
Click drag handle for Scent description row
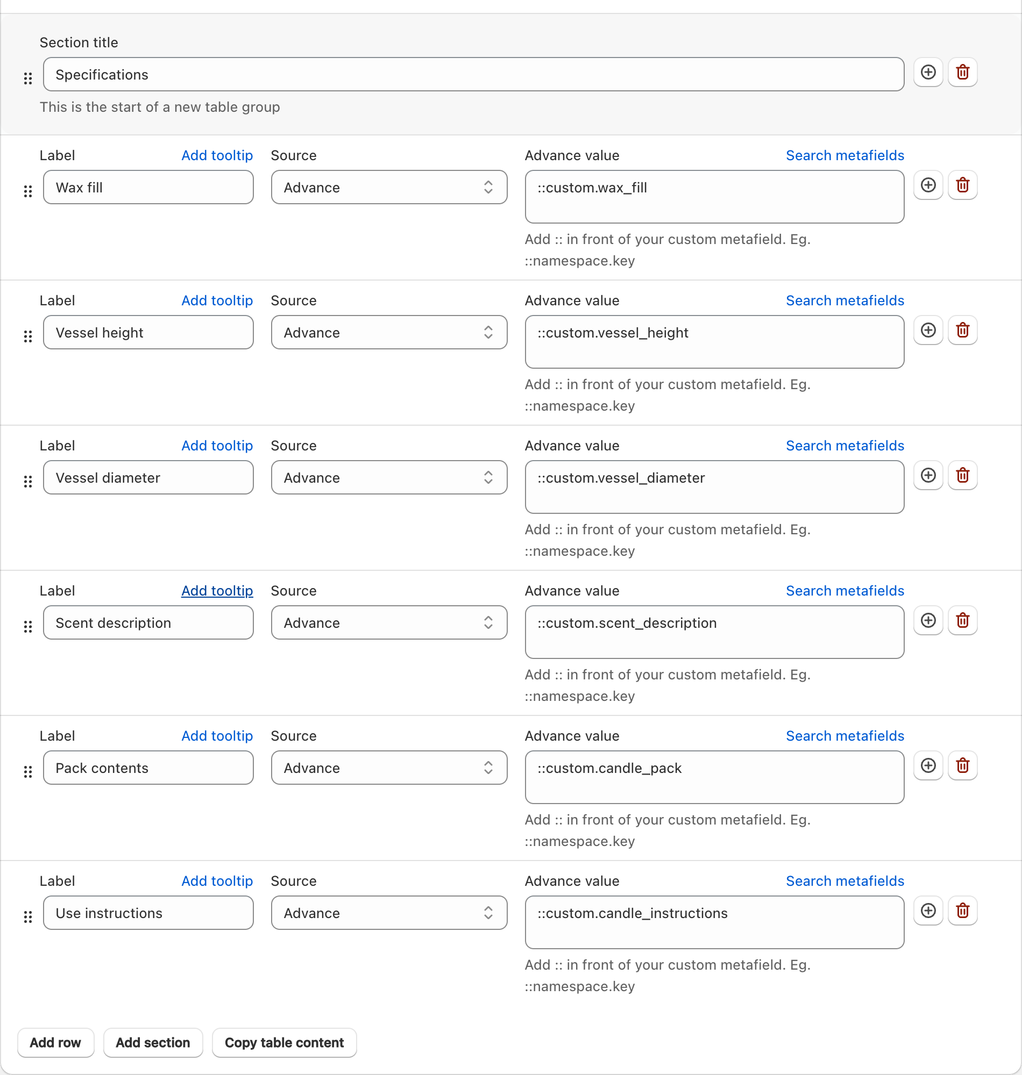(28, 627)
